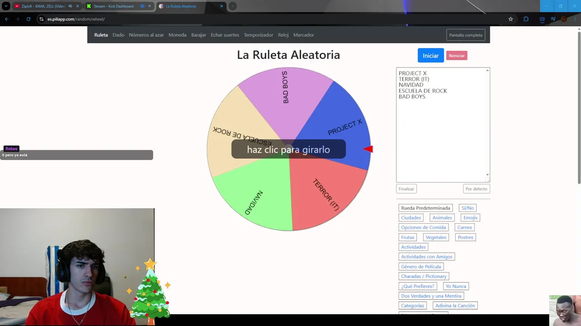Close the ZiploK YouTube tab
This screenshot has width=581, height=326.
tap(78, 6)
